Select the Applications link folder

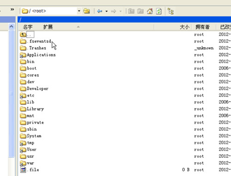(x=38, y=55)
